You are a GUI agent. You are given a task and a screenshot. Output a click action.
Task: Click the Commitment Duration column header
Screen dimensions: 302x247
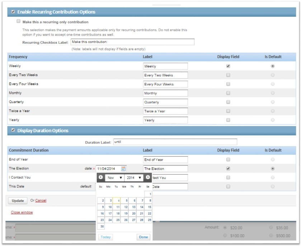(x=29, y=150)
